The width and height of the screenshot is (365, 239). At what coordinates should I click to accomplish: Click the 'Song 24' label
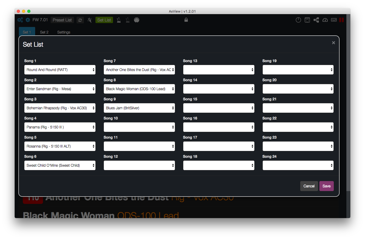point(270,156)
